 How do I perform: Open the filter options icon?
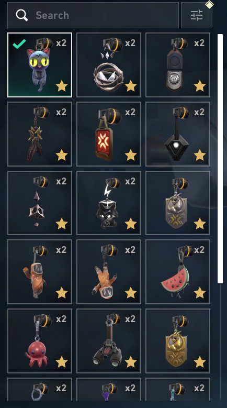click(x=197, y=15)
